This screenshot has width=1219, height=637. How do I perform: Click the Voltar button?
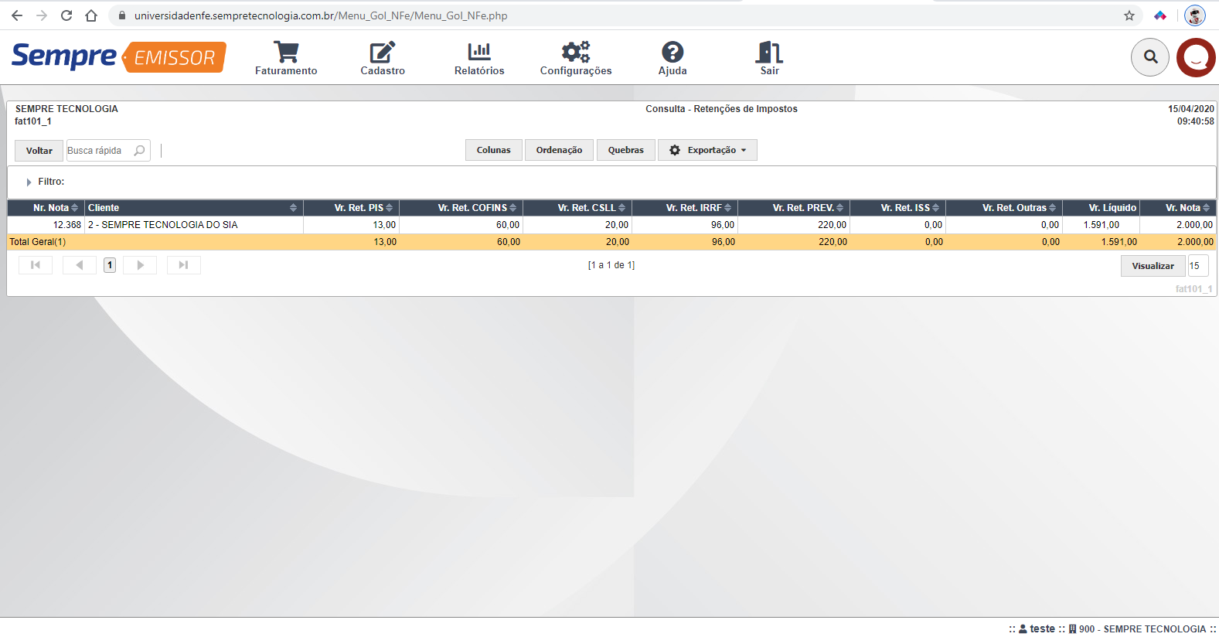(39, 151)
